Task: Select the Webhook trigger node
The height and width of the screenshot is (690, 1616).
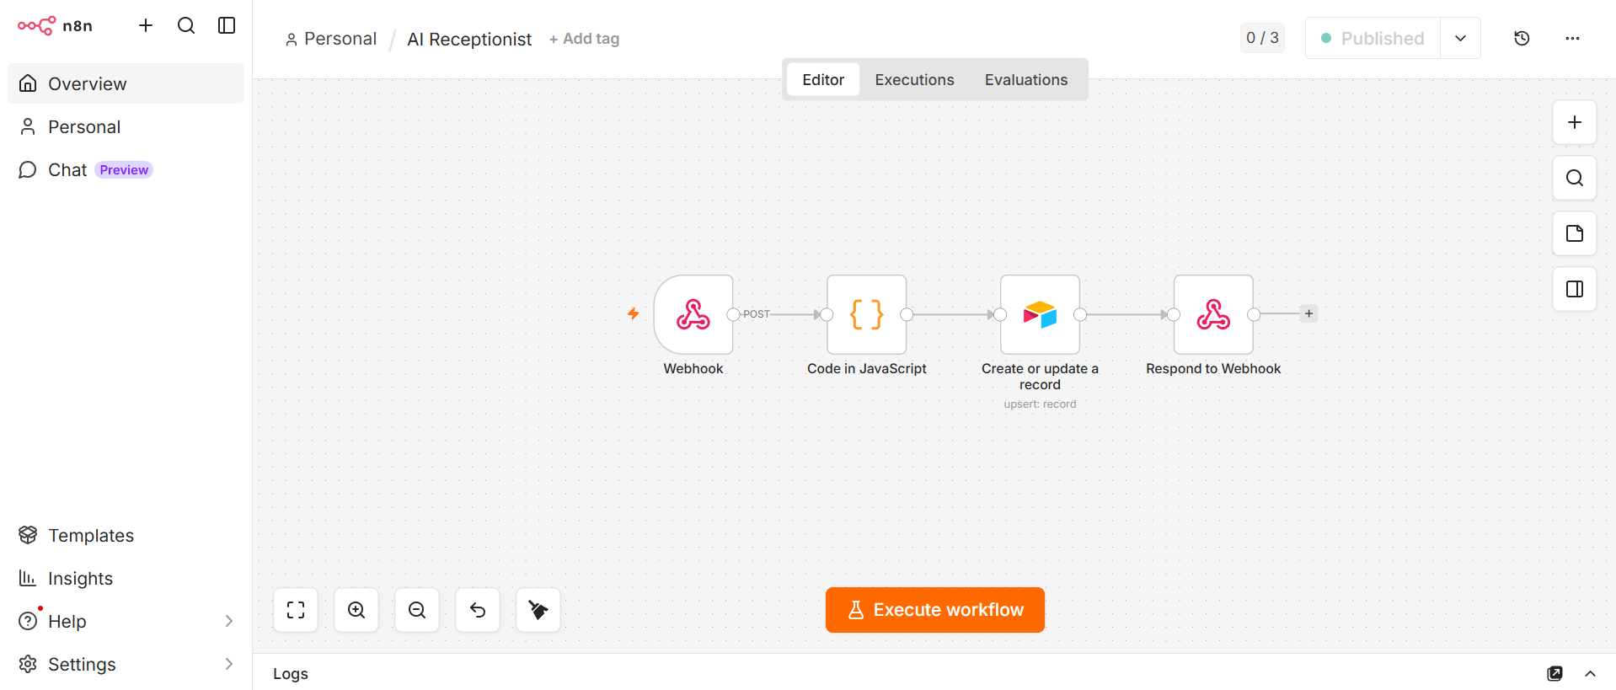Action: coord(693,314)
